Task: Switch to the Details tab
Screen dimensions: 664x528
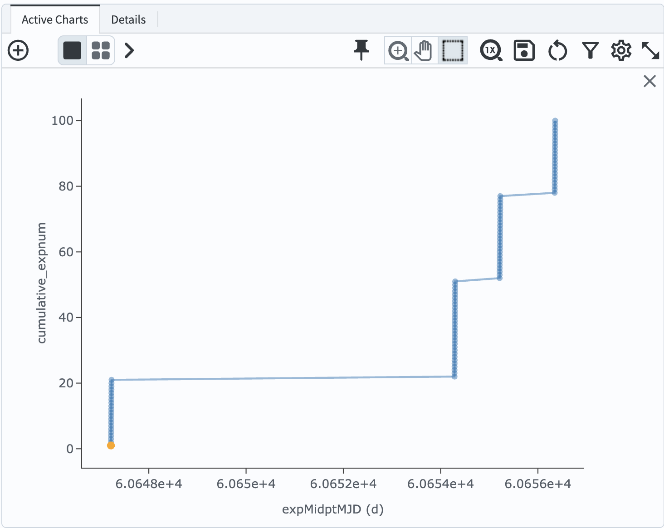Action: (x=128, y=20)
